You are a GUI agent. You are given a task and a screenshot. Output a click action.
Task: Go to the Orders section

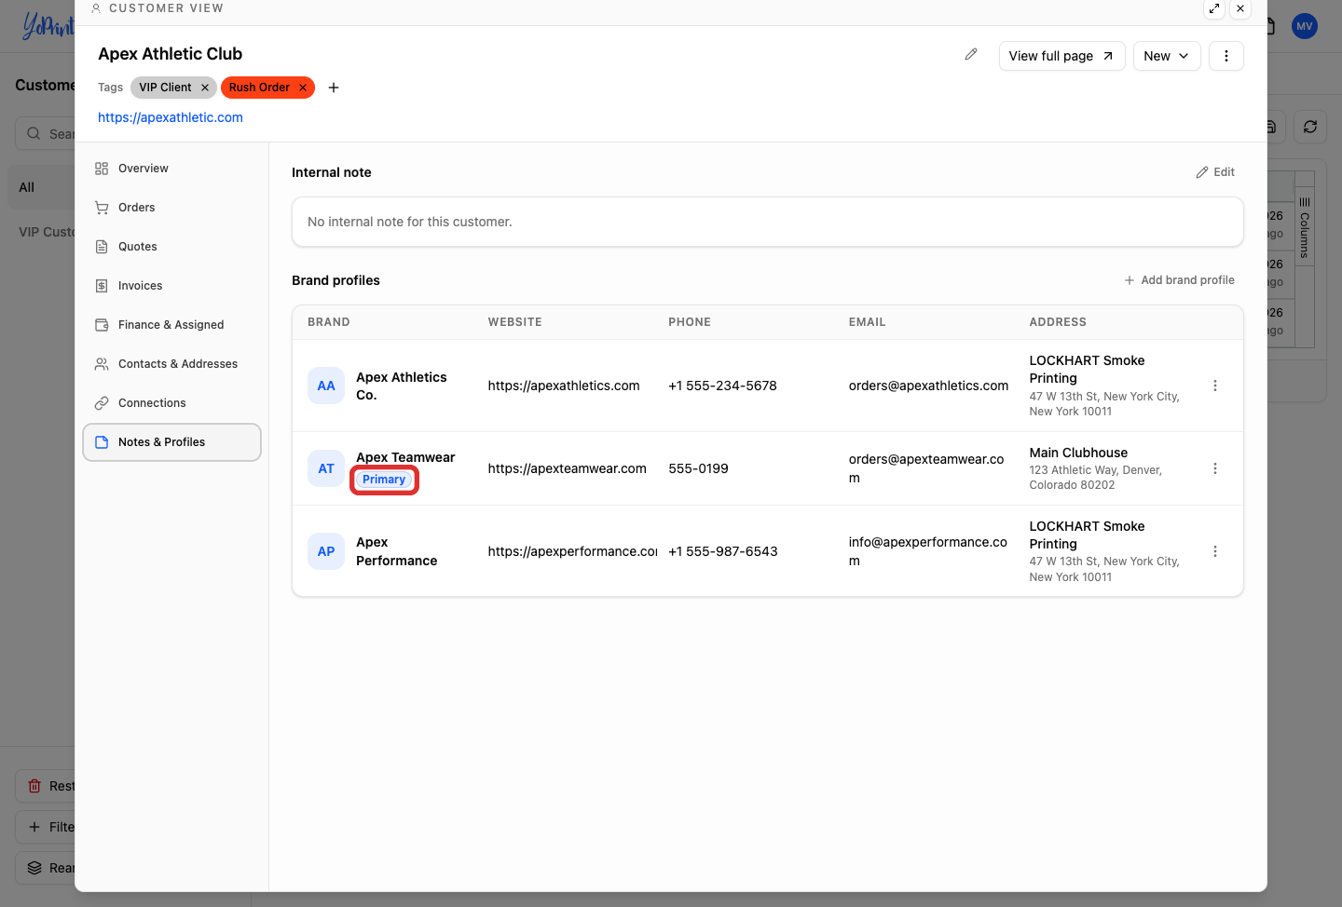[x=171, y=208]
